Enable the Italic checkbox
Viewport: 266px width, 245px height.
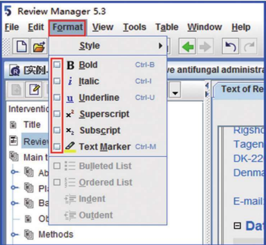point(57,81)
